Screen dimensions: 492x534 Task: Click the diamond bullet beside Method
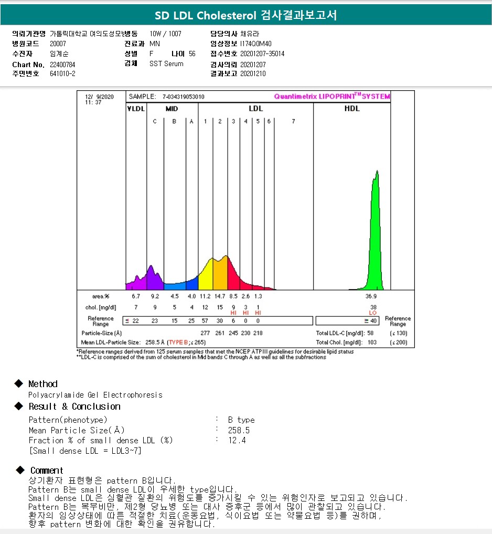19,383
